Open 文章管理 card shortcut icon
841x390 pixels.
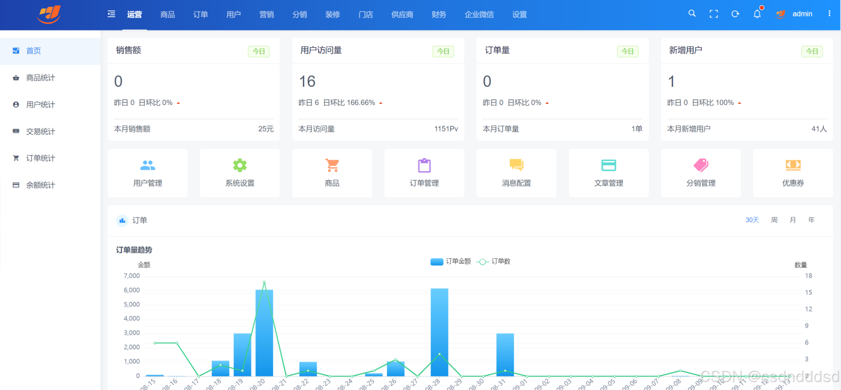point(609,165)
